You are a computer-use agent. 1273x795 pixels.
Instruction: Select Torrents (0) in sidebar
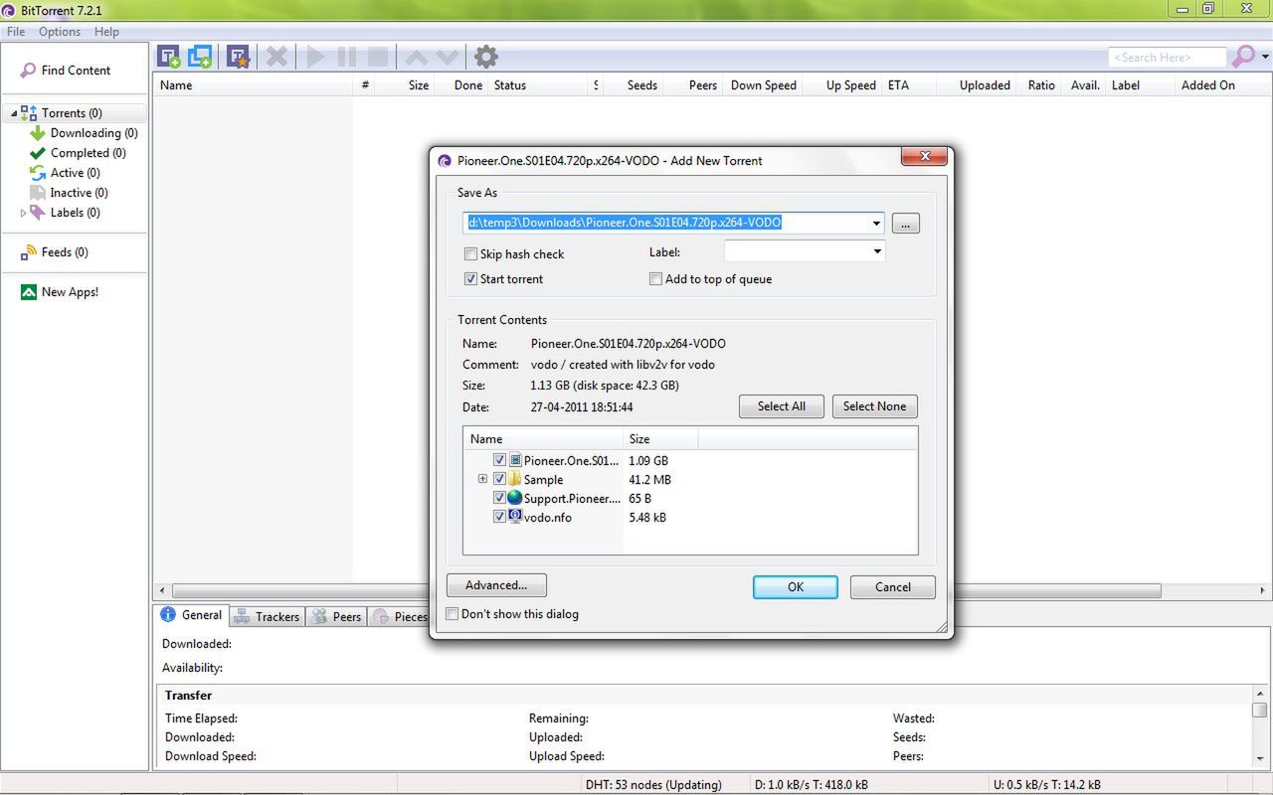pos(72,113)
